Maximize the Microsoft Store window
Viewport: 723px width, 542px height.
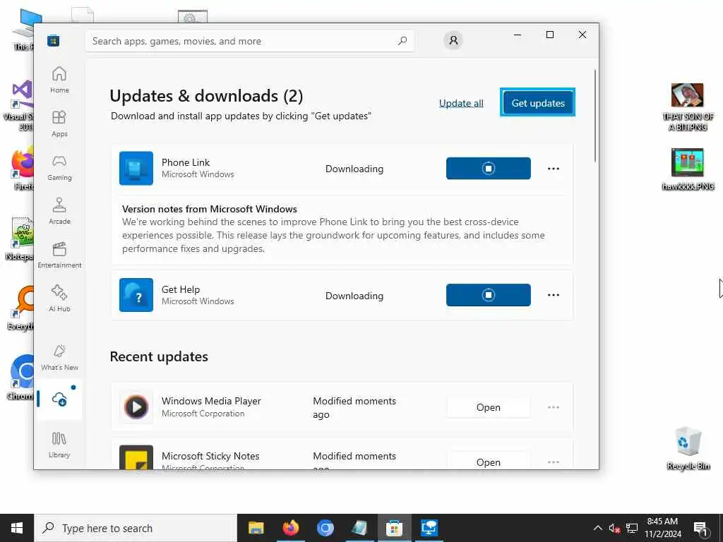[549, 35]
